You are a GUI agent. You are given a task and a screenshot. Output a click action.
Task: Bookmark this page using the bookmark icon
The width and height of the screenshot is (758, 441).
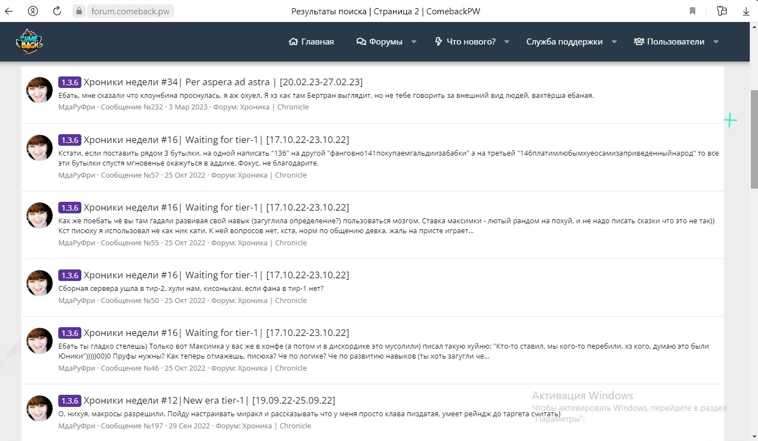693,11
